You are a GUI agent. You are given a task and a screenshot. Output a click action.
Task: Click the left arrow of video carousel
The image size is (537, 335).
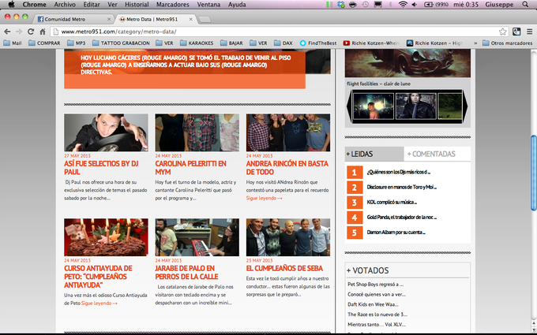pyautogui.click(x=349, y=106)
